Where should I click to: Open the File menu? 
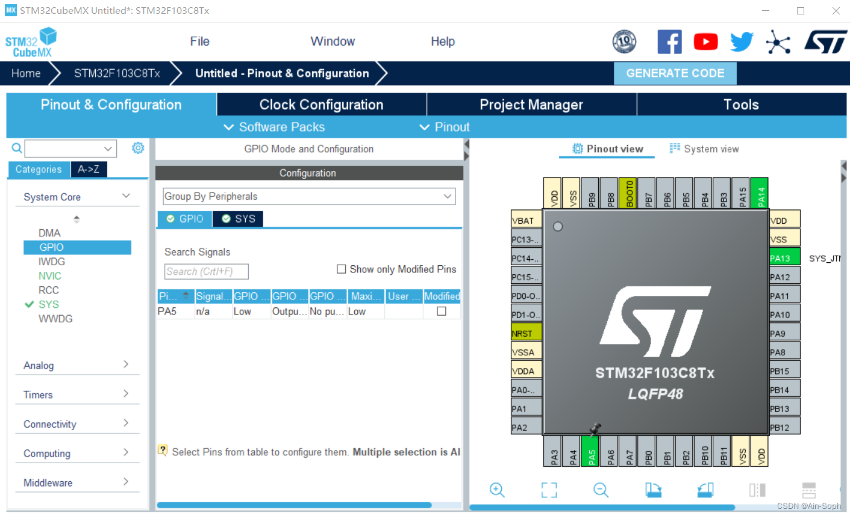pyautogui.click(x=199, y=41)
